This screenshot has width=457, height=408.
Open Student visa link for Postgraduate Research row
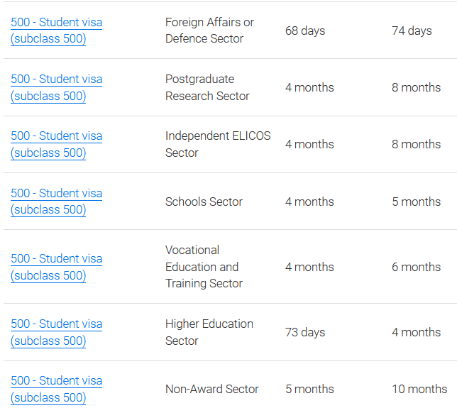56,87
